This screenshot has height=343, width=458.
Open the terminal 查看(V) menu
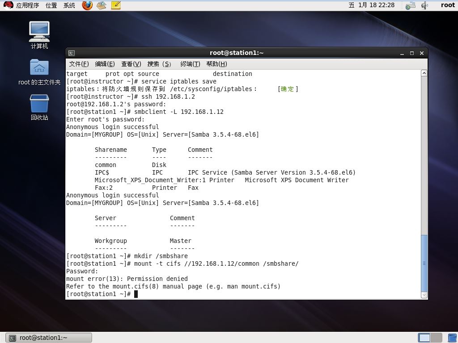131,64
